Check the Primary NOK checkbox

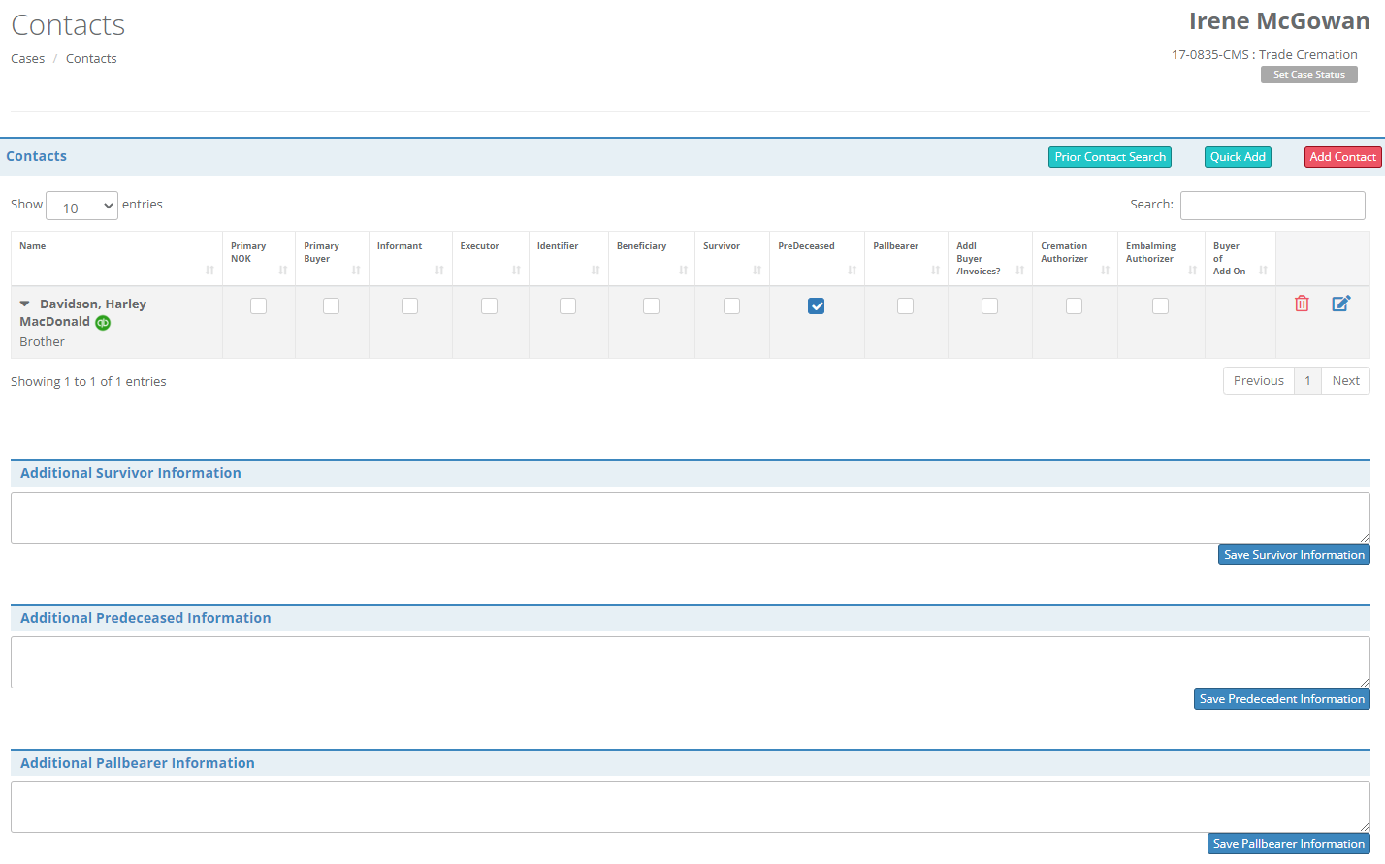(x=258, y=306)
